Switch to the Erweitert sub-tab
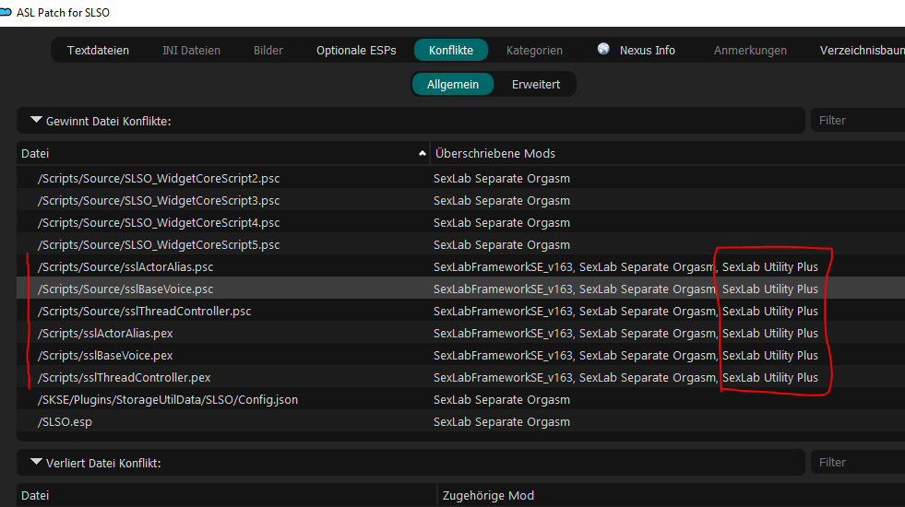Screen dimensions: 905x507 click(536, 84)
